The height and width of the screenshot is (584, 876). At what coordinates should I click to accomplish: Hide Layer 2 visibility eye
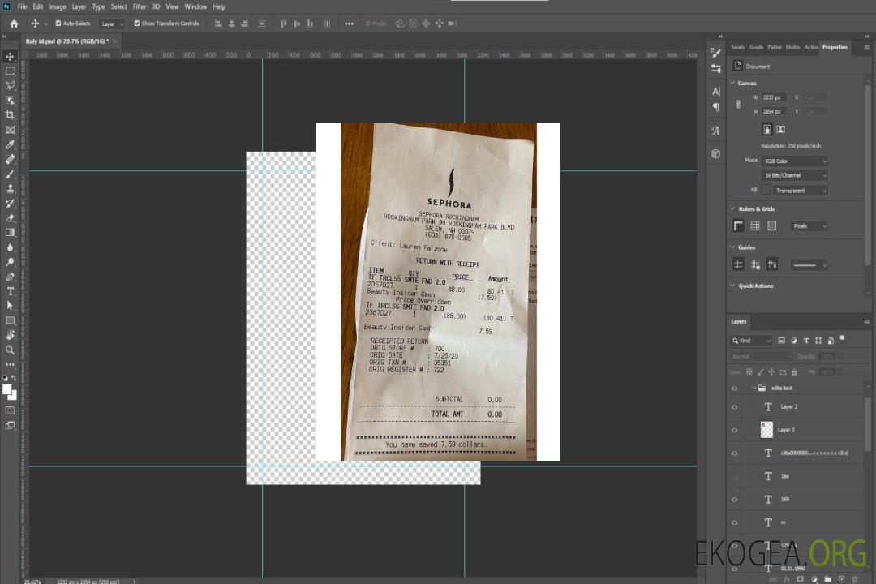click(x=735, y=407)
